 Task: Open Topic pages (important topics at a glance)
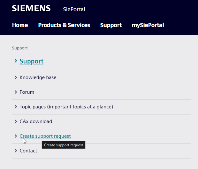coord(66,107)
